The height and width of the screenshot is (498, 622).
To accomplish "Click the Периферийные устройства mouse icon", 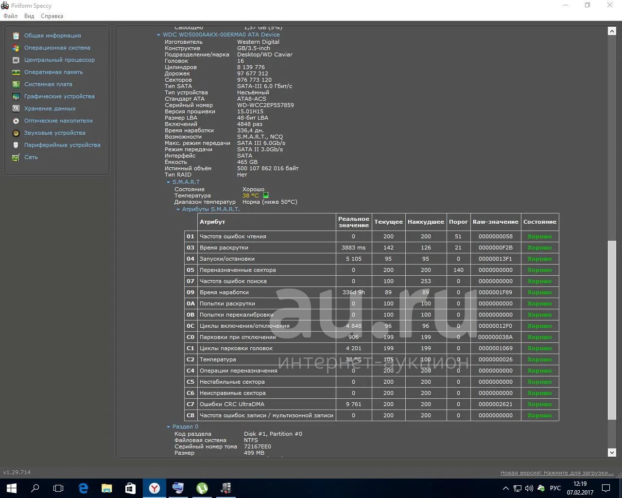I will click(x=16, y=145).
